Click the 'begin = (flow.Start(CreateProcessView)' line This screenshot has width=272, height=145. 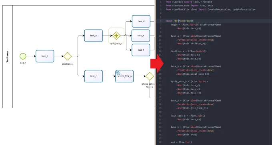[x=196, y=25]
